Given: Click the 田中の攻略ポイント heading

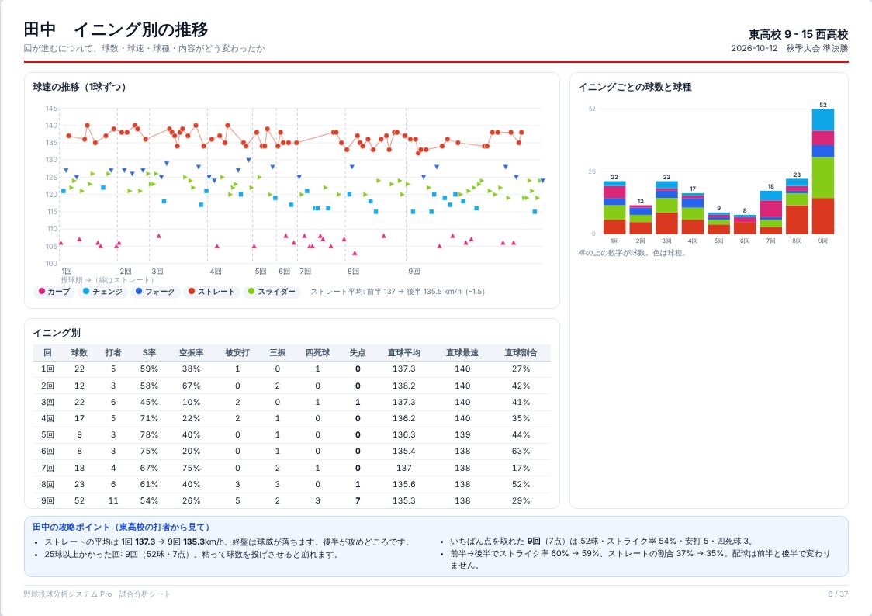Looking at the screenshot, I should click(121, 527).
